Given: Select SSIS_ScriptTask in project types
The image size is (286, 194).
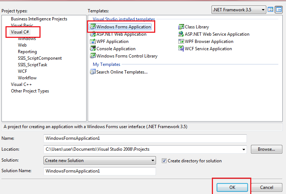Looking at the screenshot, I should (x=33, y=65).
